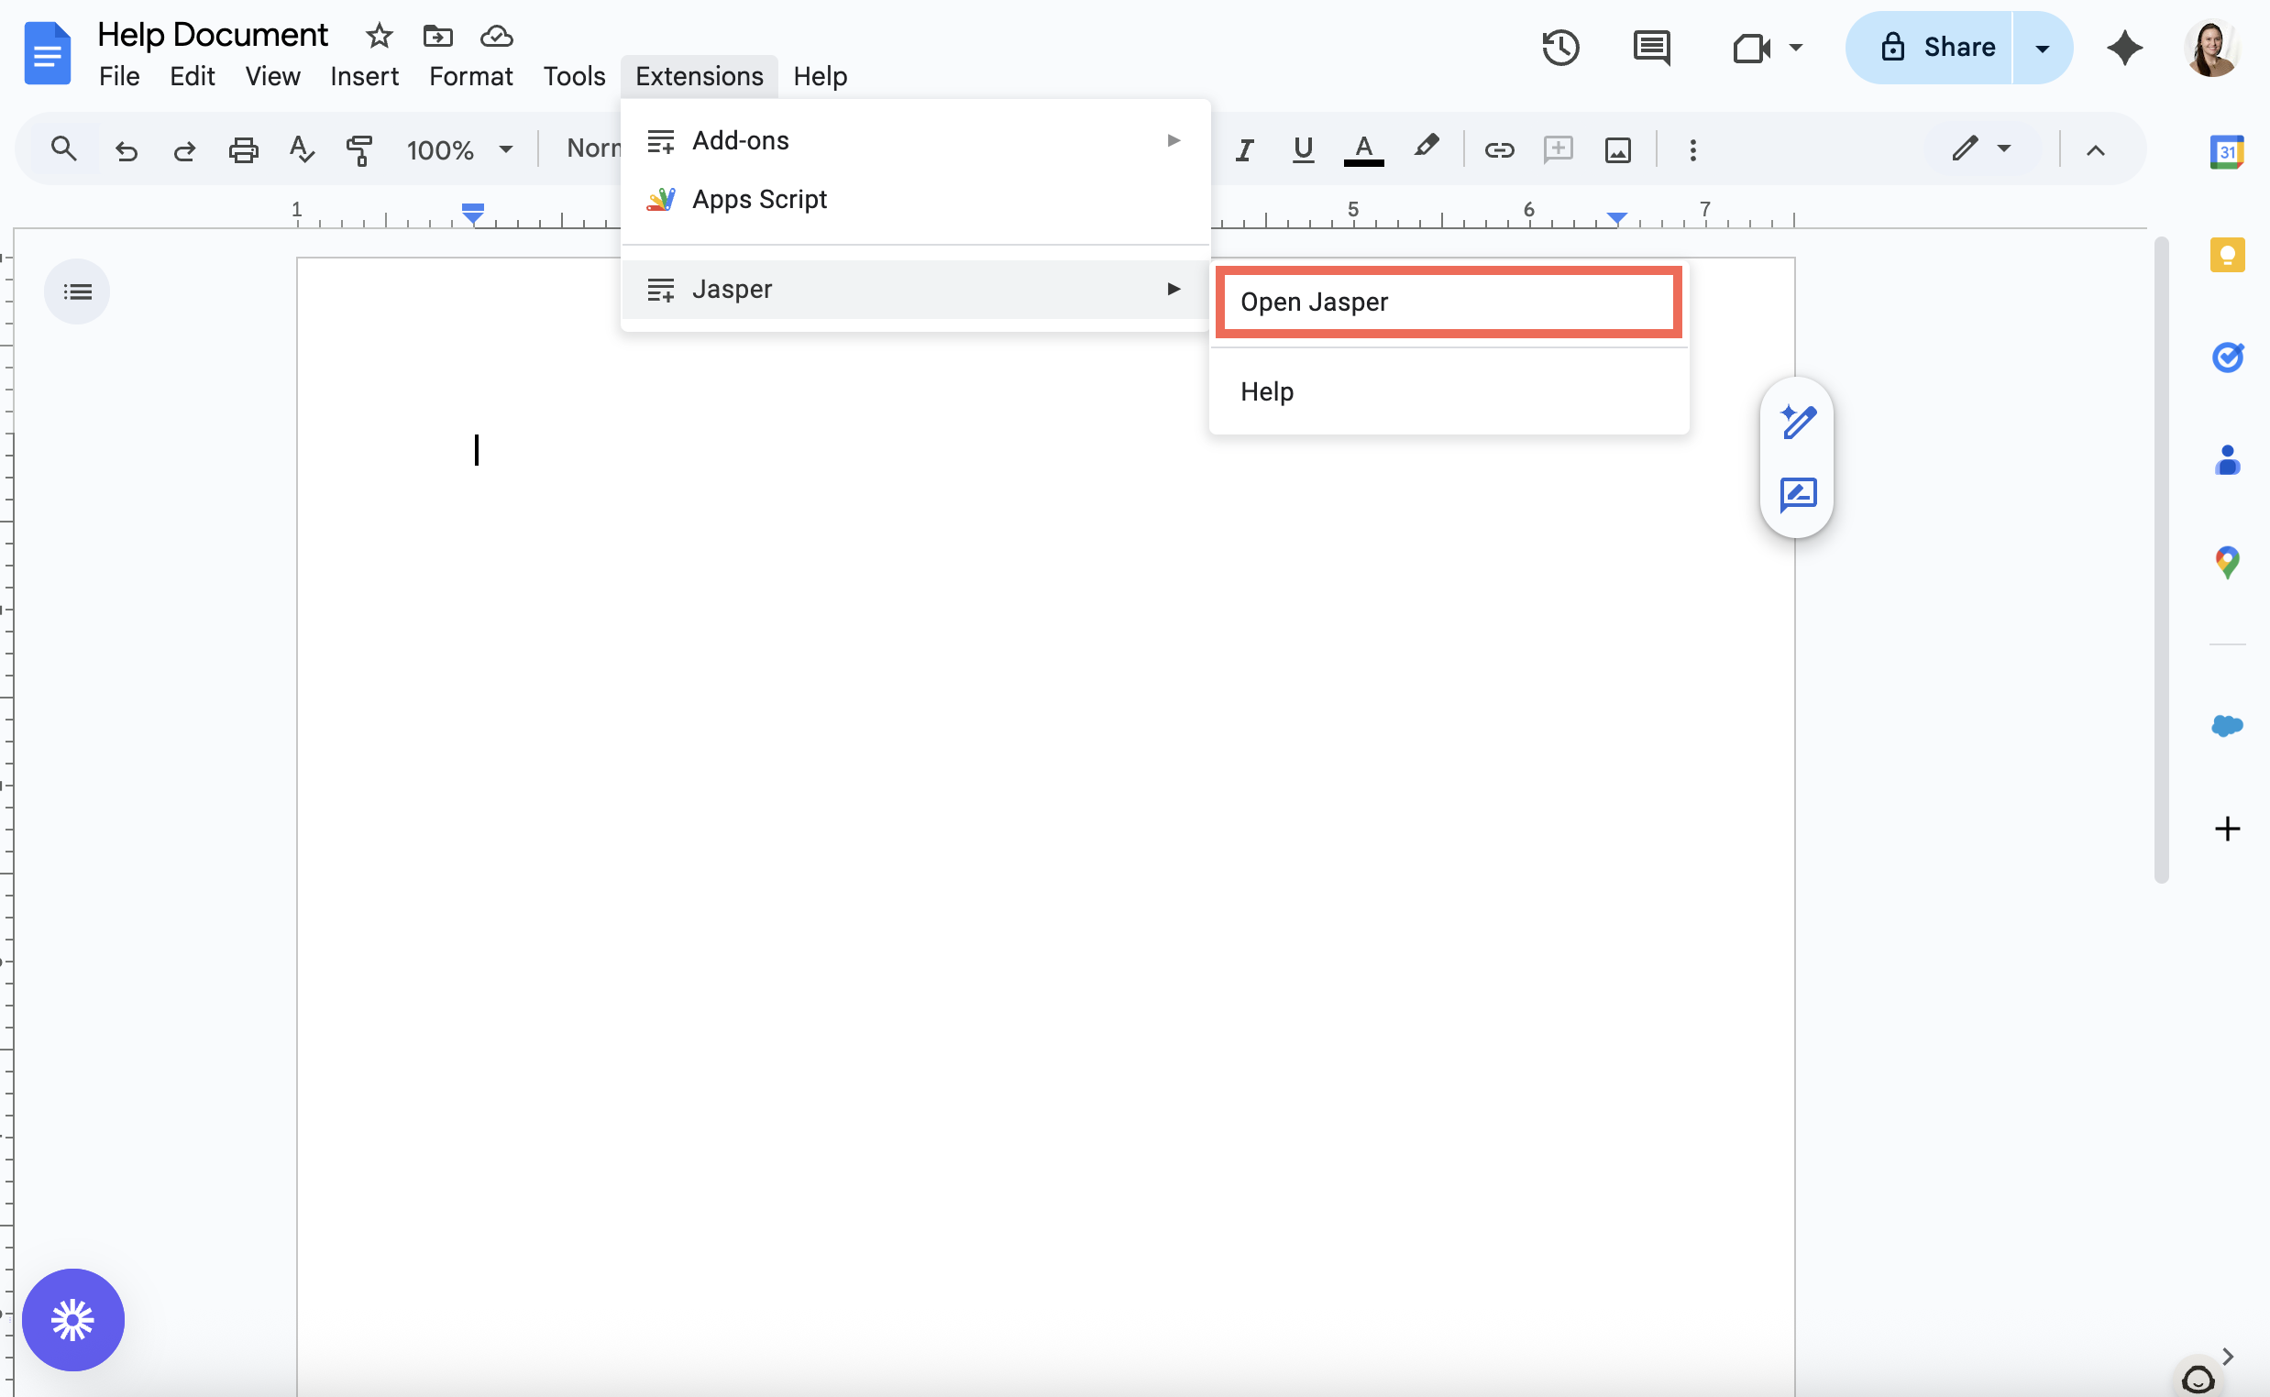Open the toolbar three-dot more options
This screenshot has height=1397, width=2270.
point(1692,149)
